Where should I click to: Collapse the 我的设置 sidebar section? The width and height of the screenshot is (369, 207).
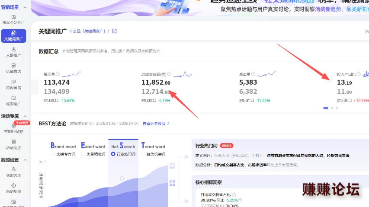click(25, 160)
